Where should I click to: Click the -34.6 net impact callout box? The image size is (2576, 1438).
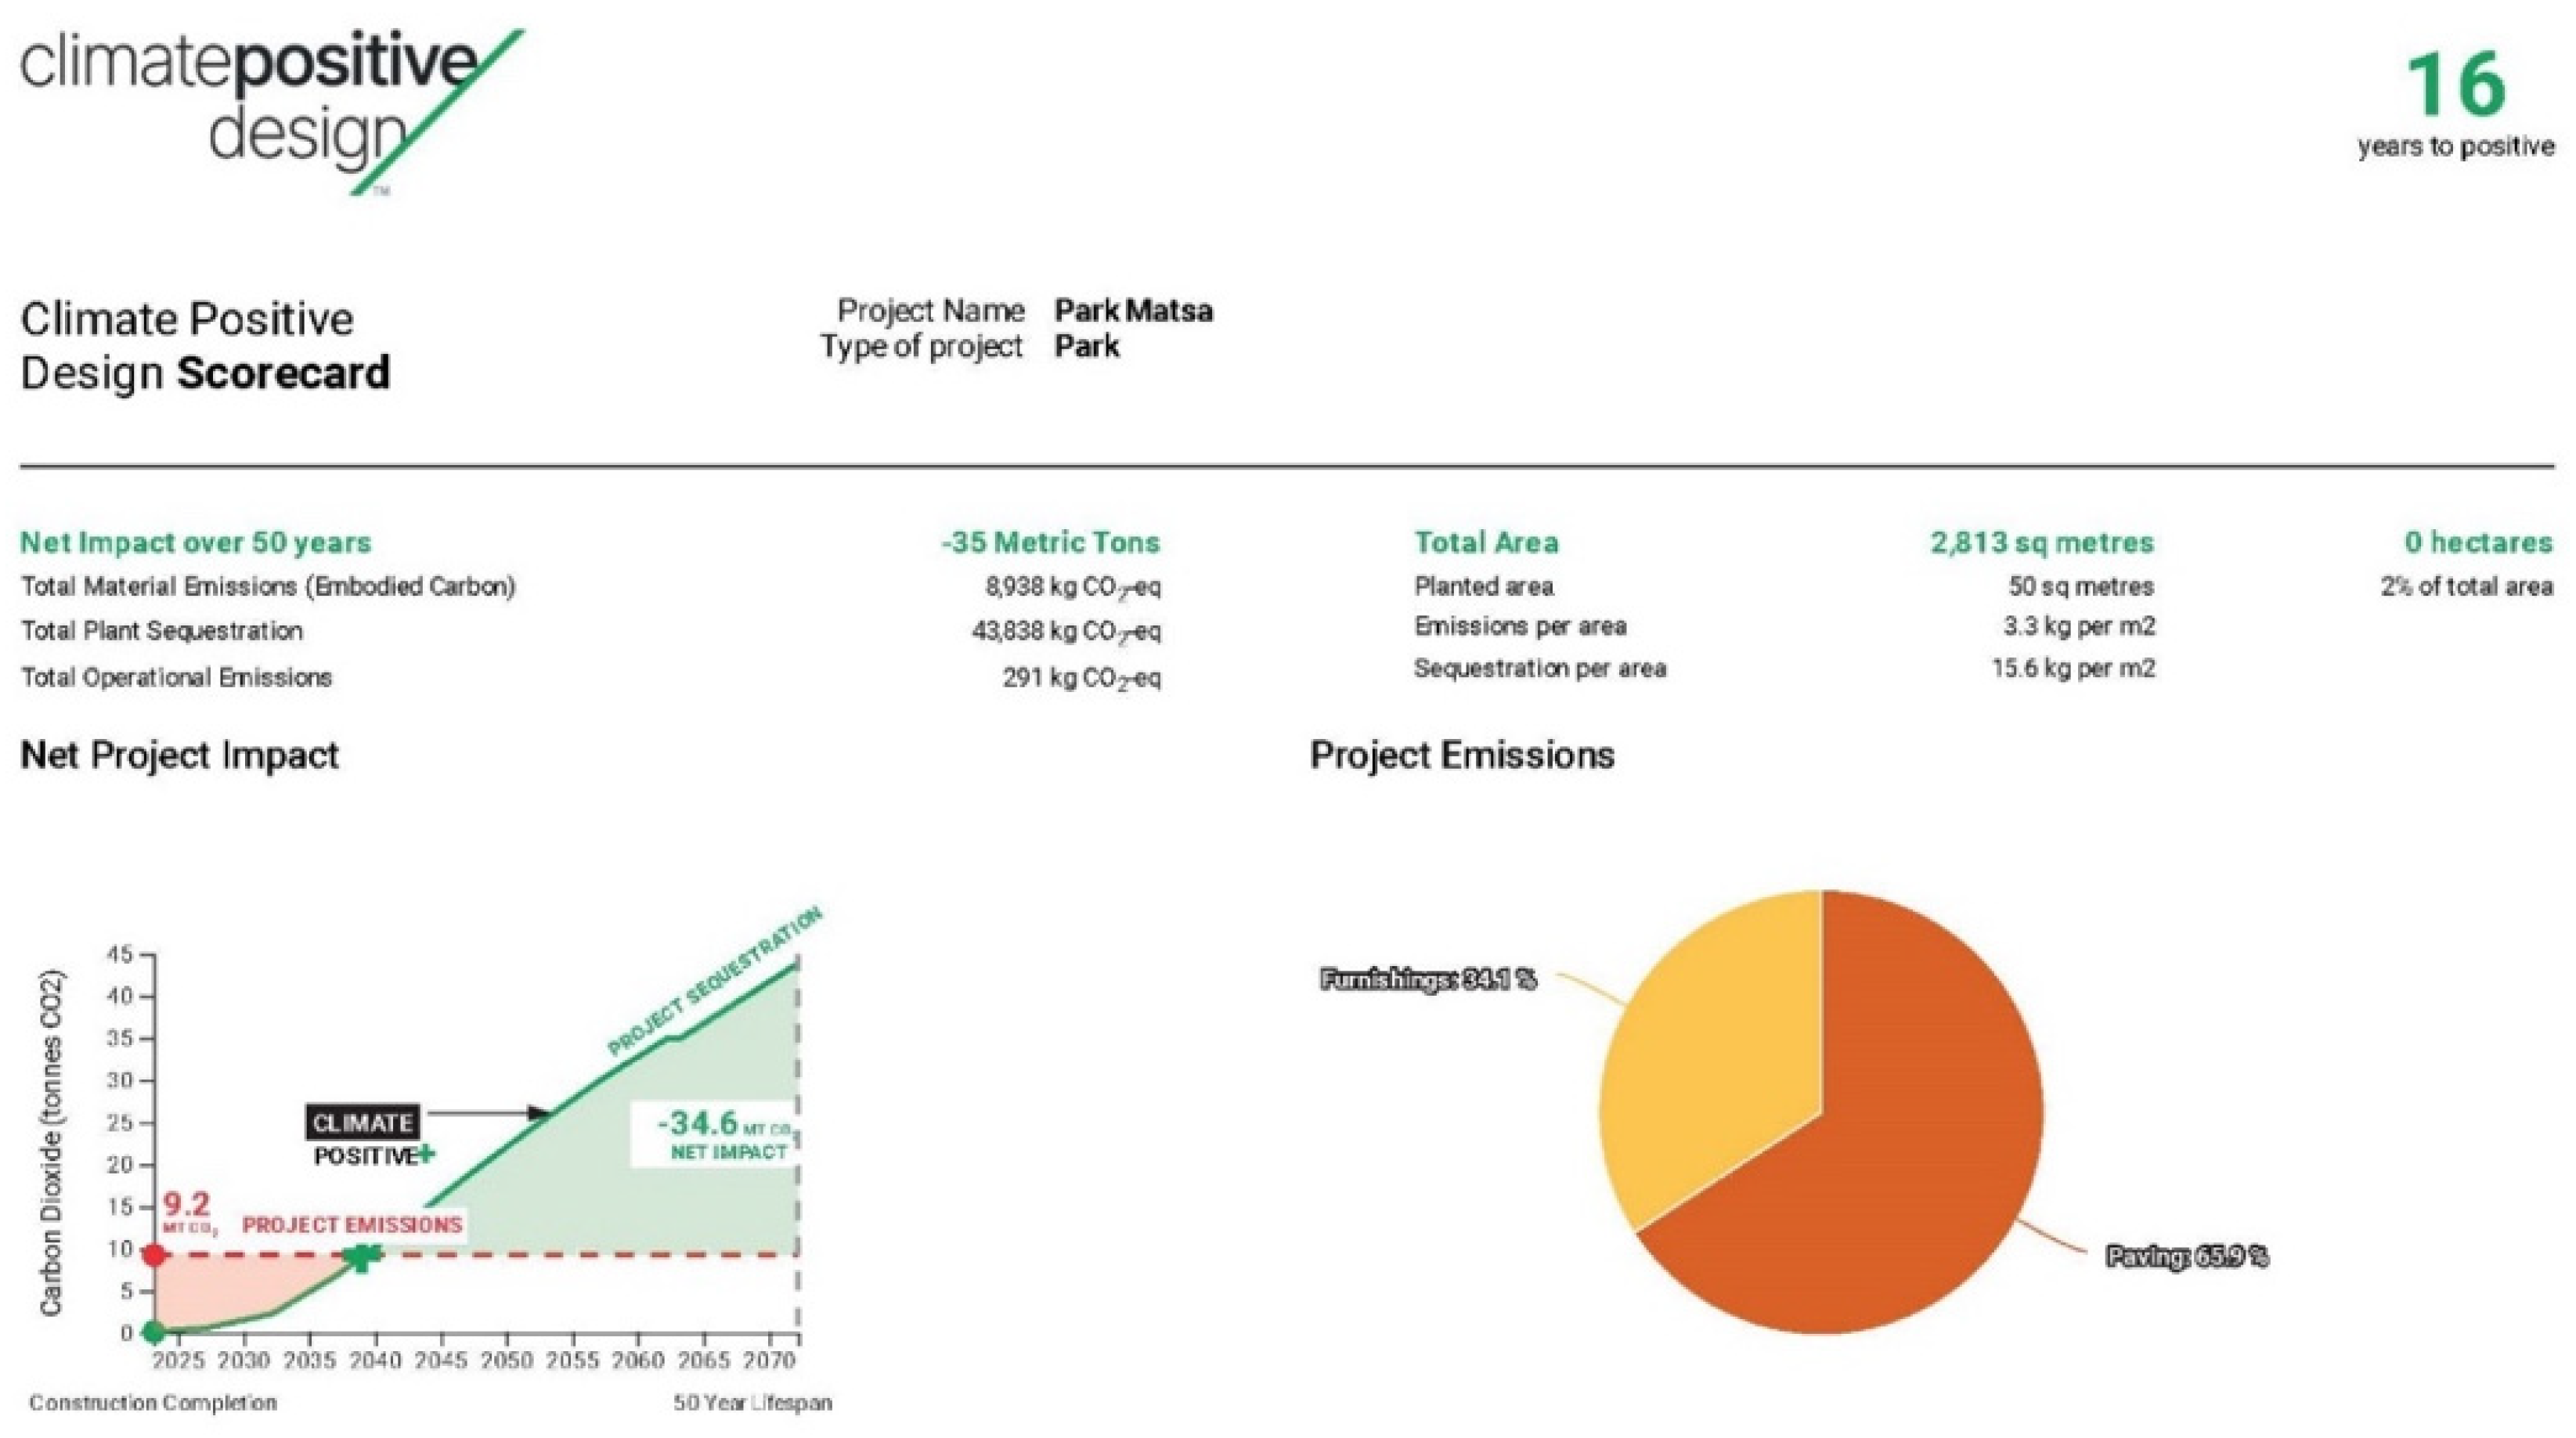pos(712,1134)
